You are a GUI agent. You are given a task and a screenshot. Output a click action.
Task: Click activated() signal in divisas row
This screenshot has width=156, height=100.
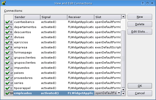coord(54,37)
